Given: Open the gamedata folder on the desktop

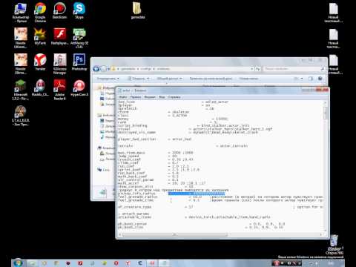Looking at the screenshot, I should pos(138,11).
